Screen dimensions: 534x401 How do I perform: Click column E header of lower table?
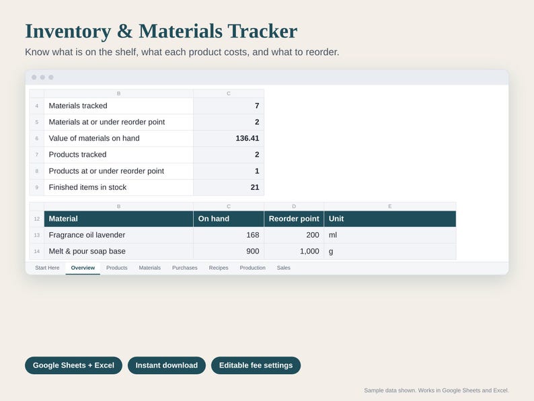390,207
